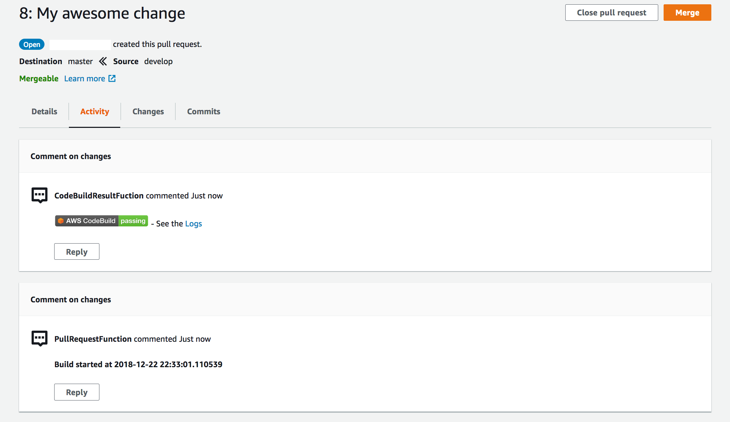Select the Activity tab

click(94, 111)
